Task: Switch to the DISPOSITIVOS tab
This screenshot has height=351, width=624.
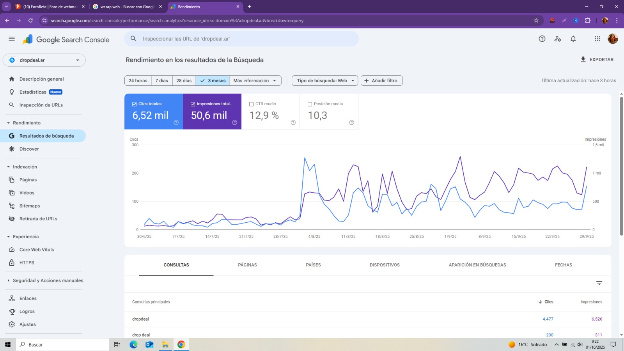Action: pos(385,265)
